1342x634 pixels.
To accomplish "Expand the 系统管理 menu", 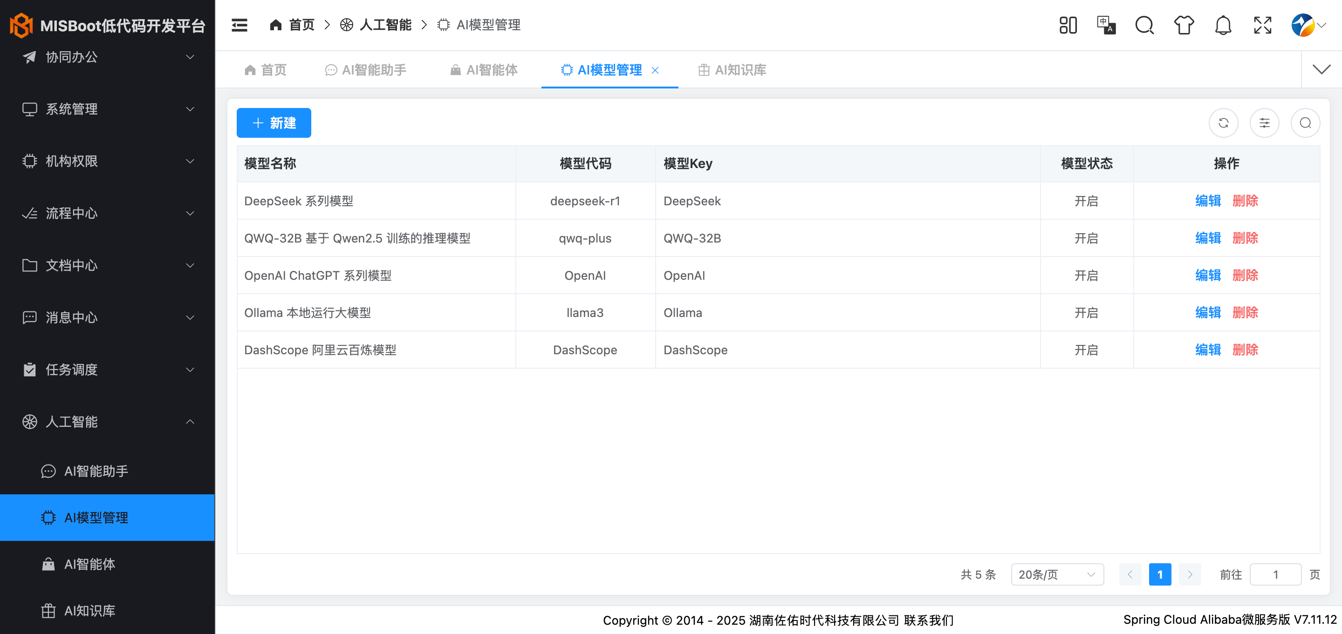I will coord(107,109).
